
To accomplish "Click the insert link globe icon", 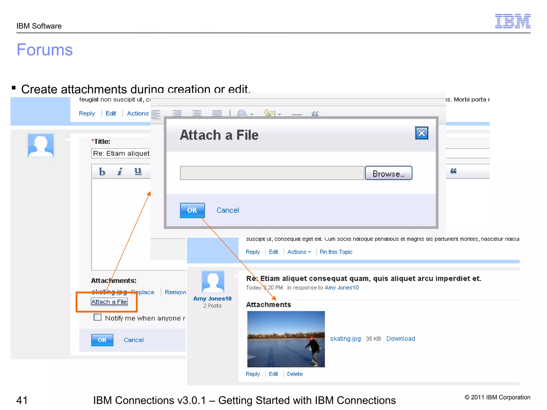I will [x=242, y=113].
